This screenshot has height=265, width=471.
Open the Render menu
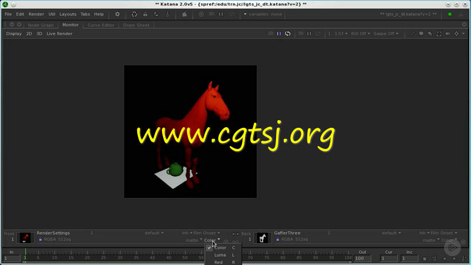[36, 14]
